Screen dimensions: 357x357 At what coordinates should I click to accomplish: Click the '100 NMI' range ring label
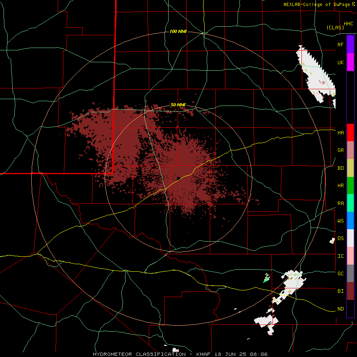coord(178,31)
